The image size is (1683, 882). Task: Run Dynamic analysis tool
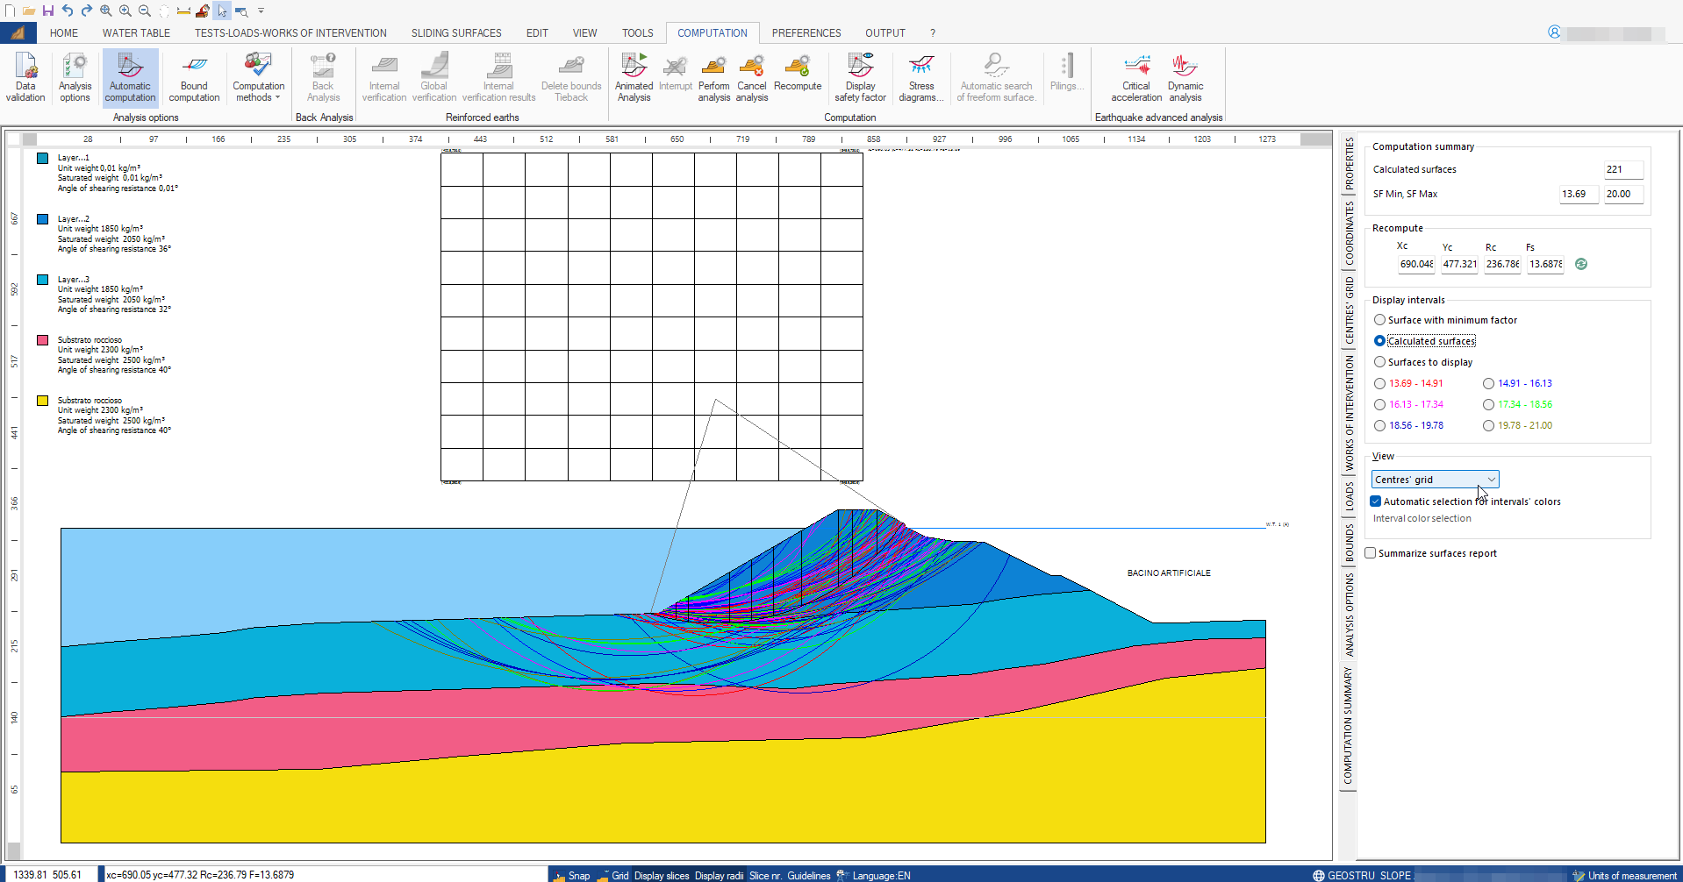click(x=1185, y=77)
